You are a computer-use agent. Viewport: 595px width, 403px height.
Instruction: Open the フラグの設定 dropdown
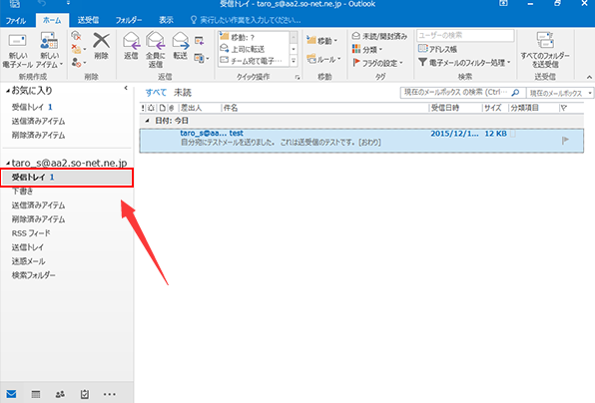pos(377,63)
